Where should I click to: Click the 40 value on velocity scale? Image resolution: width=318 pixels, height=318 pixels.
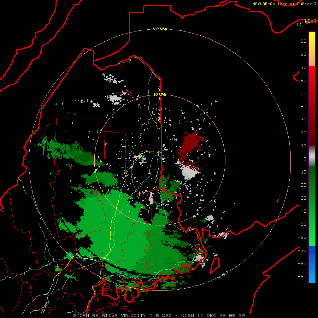click(x=304, y=107)
